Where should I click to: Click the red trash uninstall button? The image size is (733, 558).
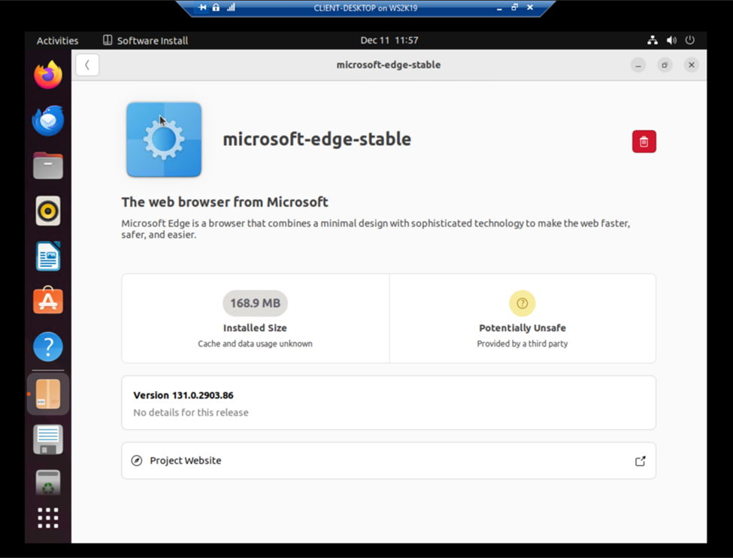pyautogui.click(x=644, y=141)
